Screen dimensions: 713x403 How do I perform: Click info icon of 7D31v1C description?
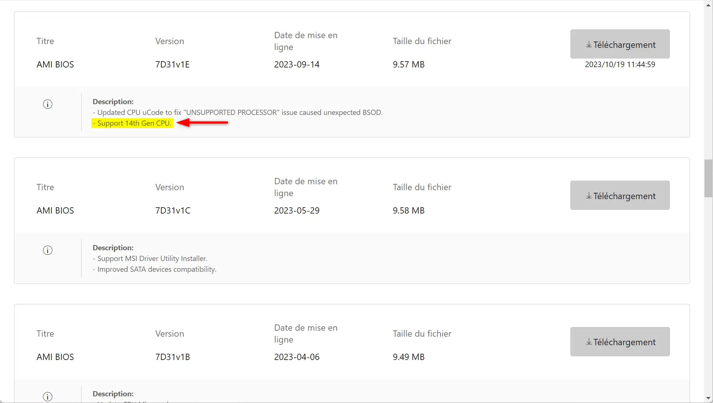pyautogui.click(x=48, y=250)
